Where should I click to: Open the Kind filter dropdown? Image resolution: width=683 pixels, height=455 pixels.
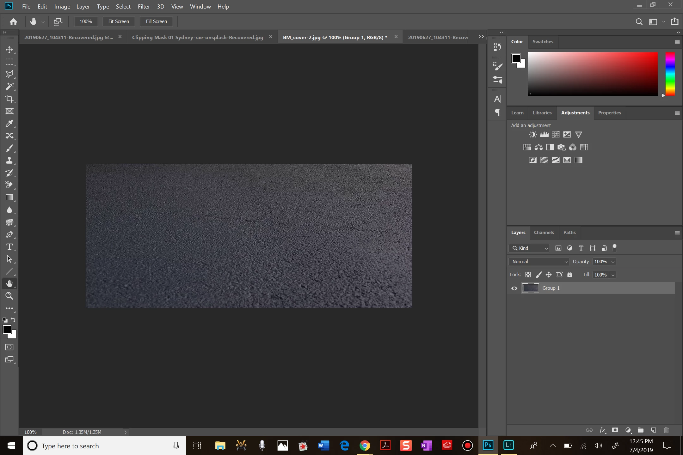coord(529,248)
